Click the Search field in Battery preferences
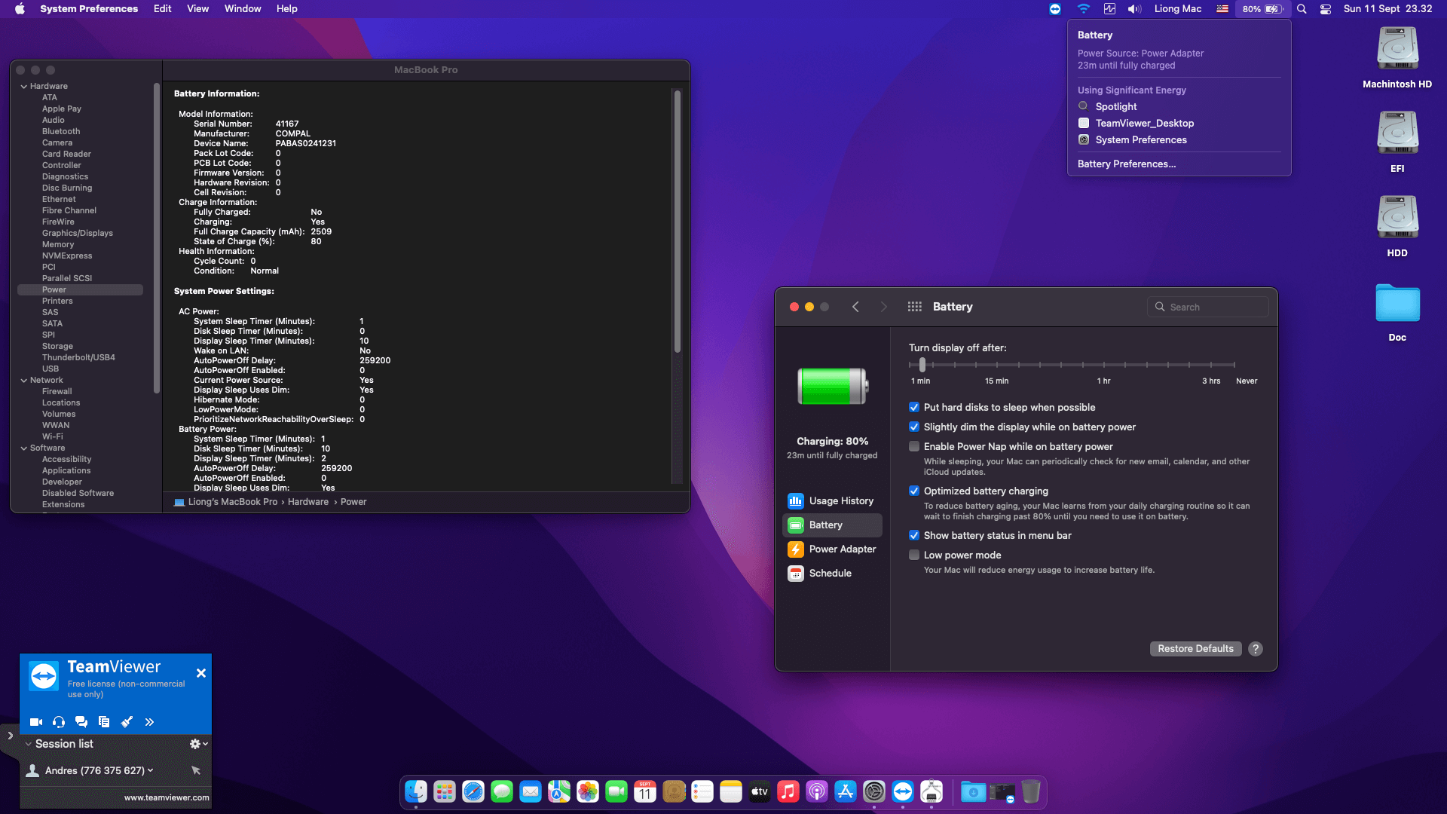1447x814 pixels. tap(1208, 307)
